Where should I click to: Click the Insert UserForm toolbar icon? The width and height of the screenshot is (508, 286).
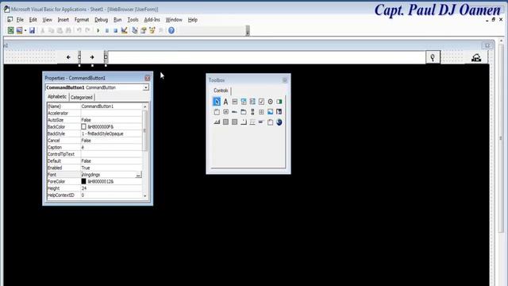(x=19, y=30)
